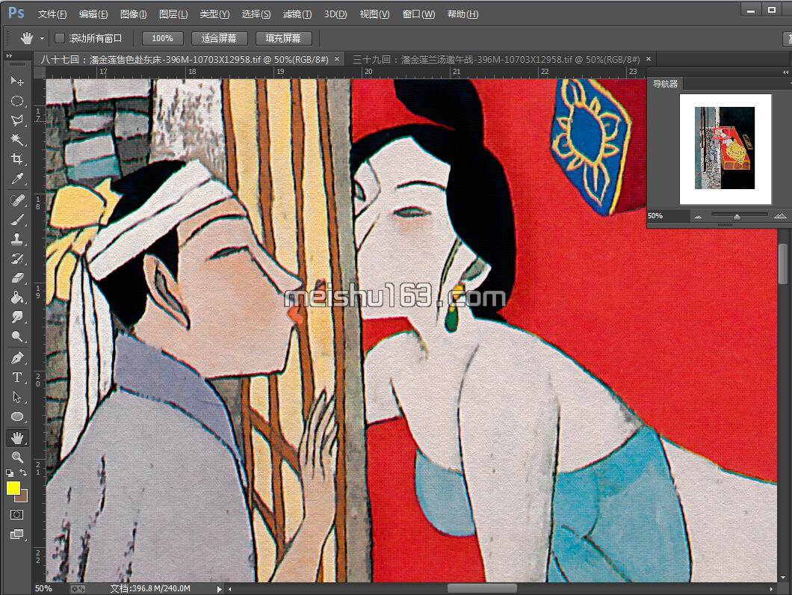Select the Paint Bucket tool
Viewport: 792px width, 595px height.
(16, 297)
